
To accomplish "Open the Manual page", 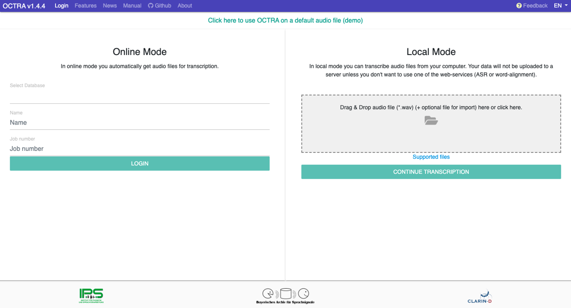I will click(x=132, y=5).
